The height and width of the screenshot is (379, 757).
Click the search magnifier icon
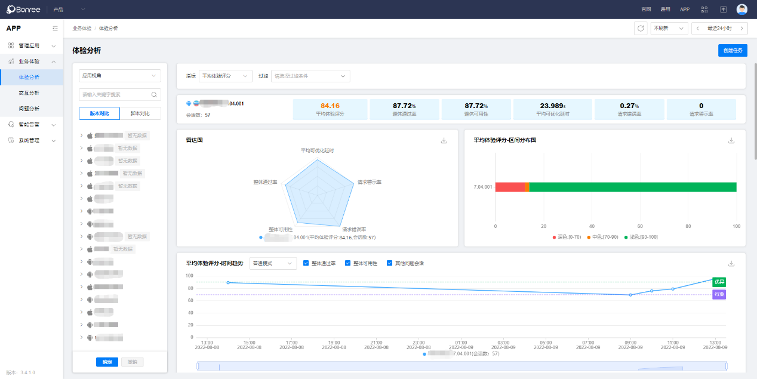[154, 94]
